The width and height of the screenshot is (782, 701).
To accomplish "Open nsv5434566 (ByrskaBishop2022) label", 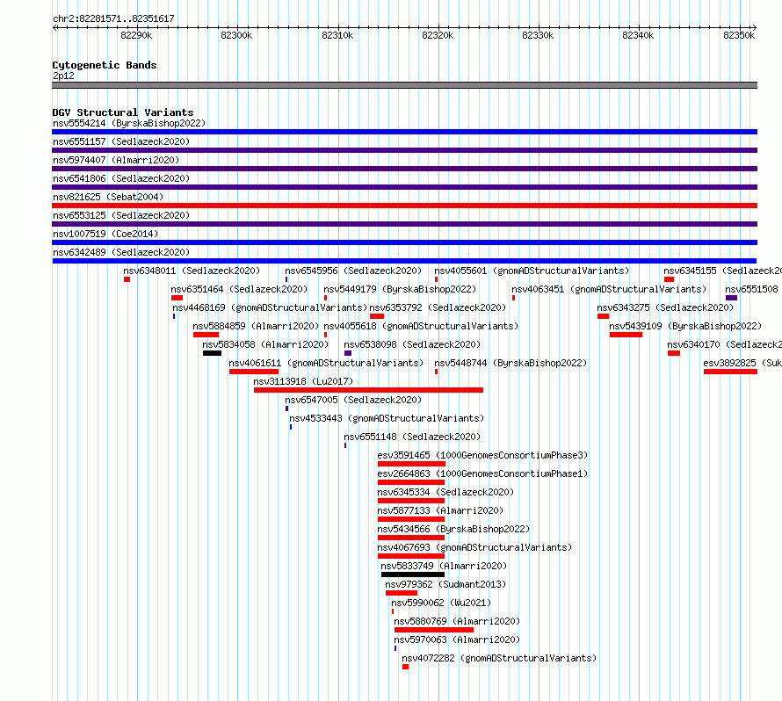I will (x=453, y=529).
